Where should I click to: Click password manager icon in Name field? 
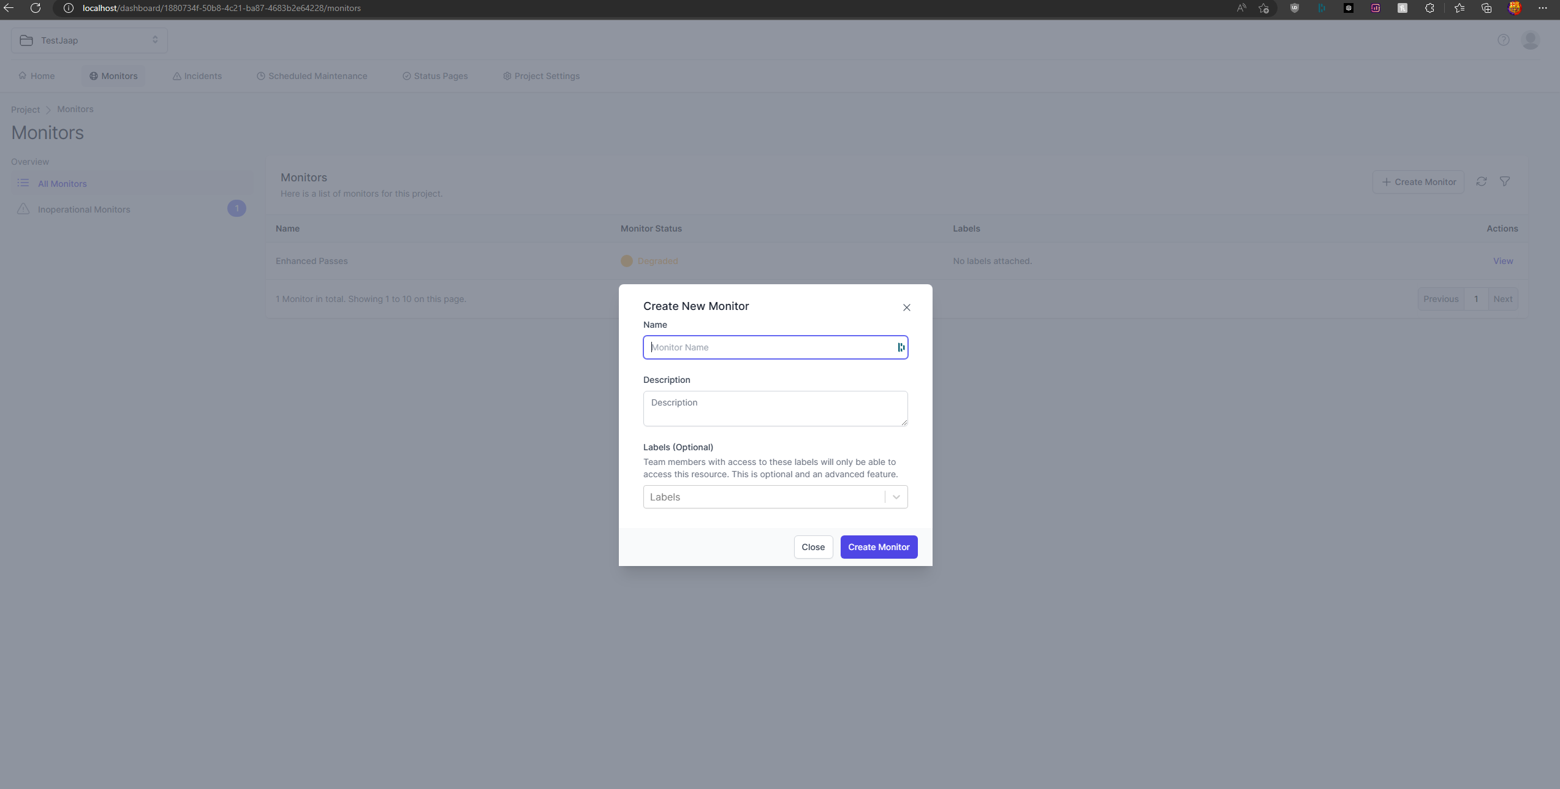click(901, 347)
